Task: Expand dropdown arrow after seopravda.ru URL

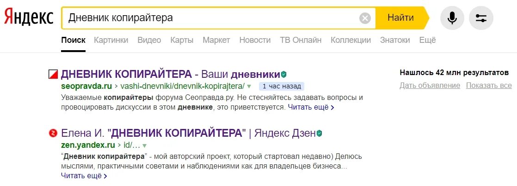Action: 249,87
